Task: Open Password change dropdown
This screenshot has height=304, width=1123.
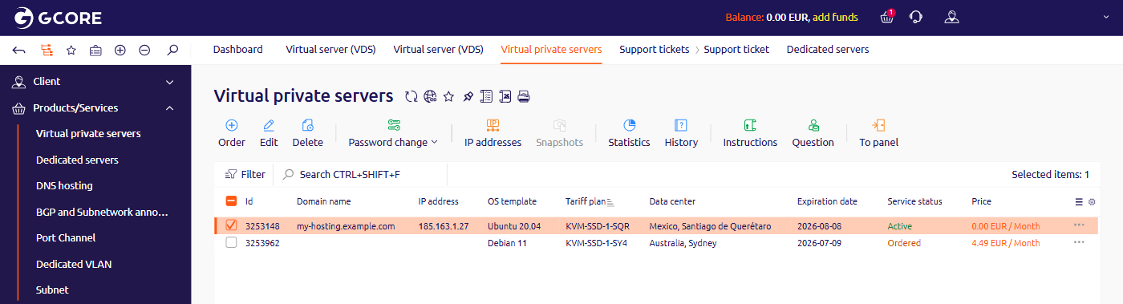Action: (393, 133)
